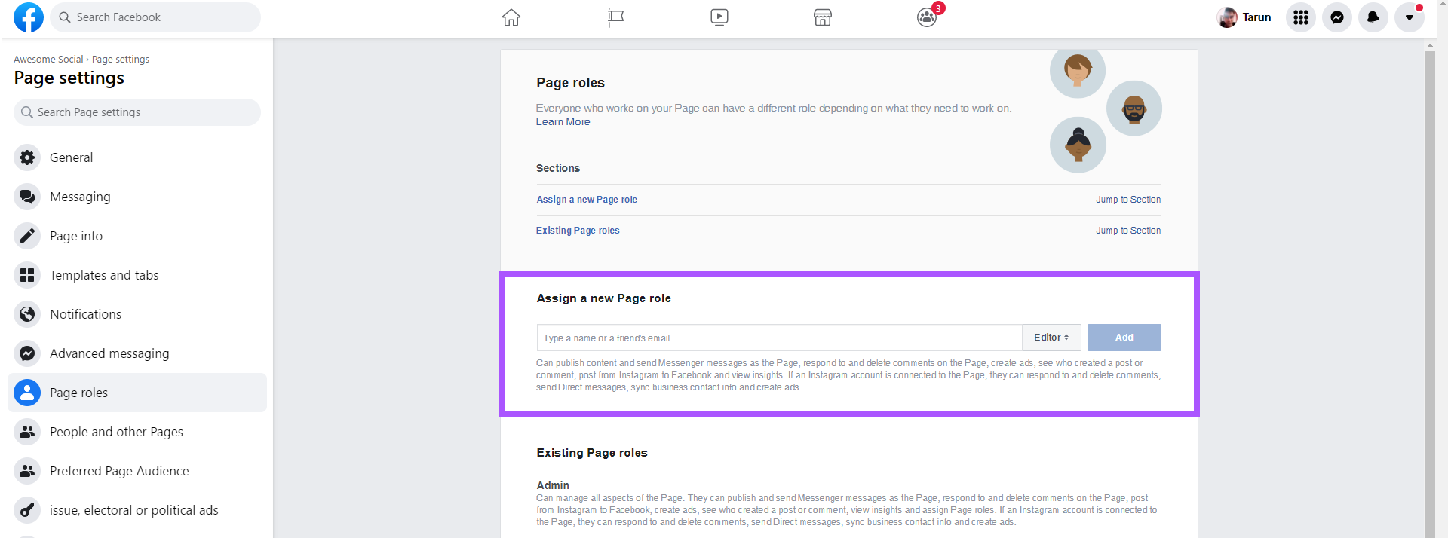The width and height of the screenshot is (1448, 538).
Task: Click the Tarun profile name
Action: 1256,17
